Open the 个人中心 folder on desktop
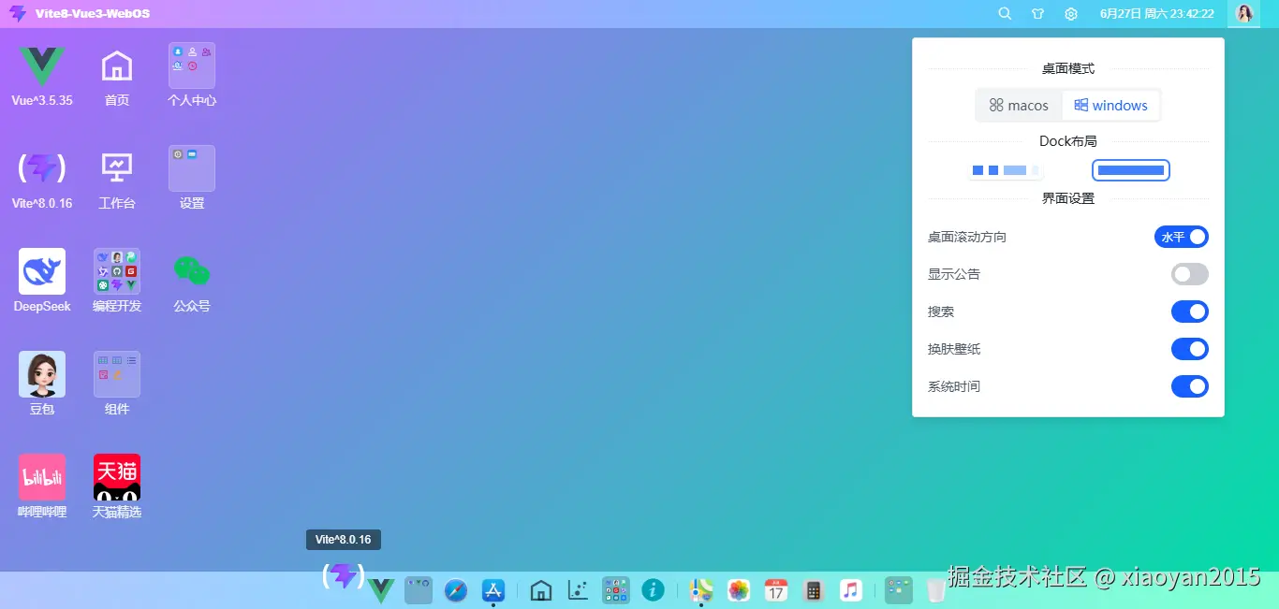 click(x=192, y=66)
